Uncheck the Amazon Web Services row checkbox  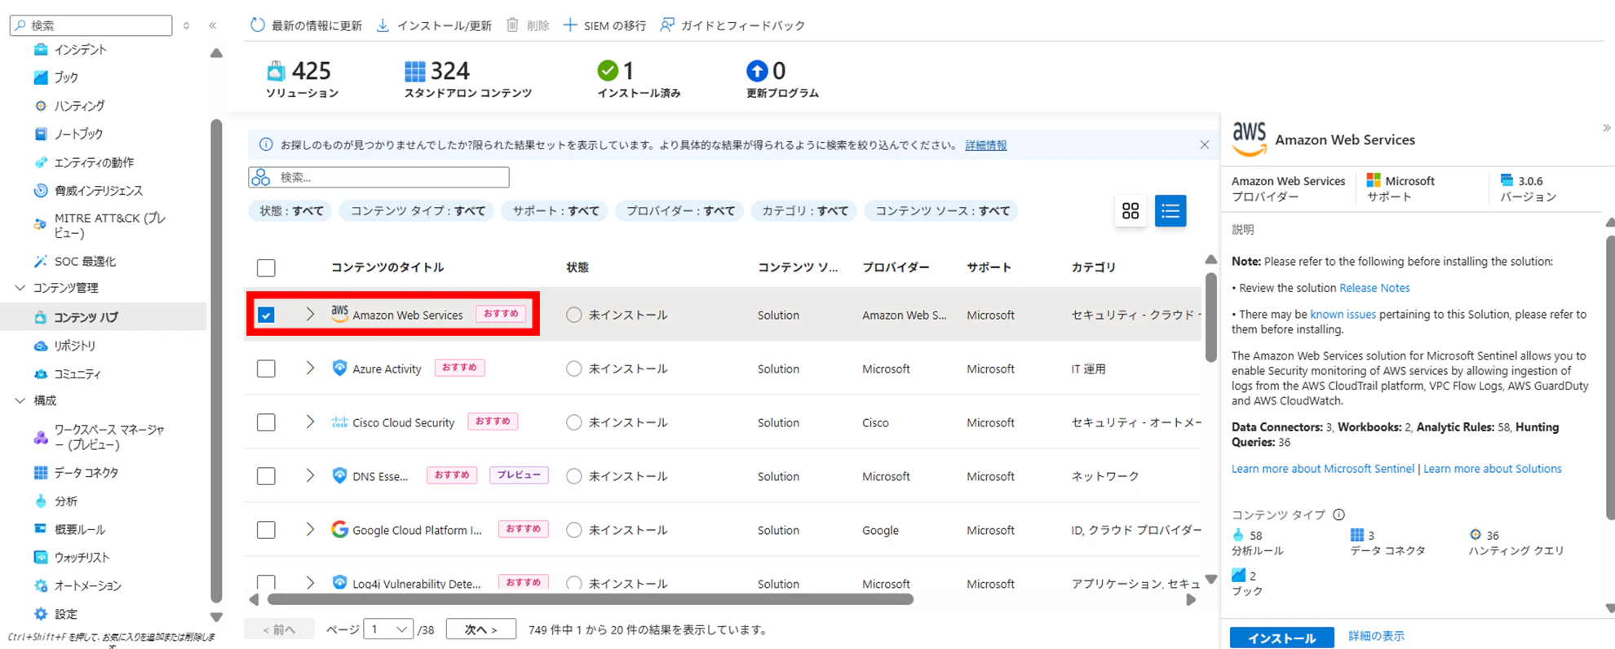pyautogui.click(x=266, y=315)
